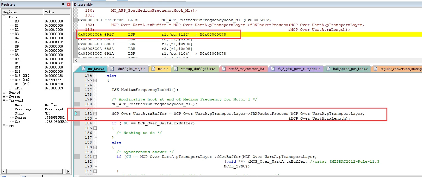Switch to the mc_tasks.c tab
The width and height of the screenshot is (422, 177).
tap(93, 69)
